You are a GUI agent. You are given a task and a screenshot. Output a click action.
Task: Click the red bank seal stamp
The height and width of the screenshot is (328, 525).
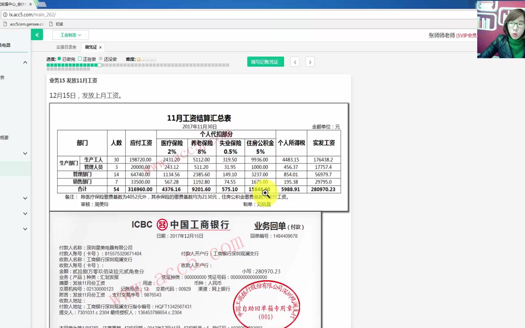[x=266, y=305]
